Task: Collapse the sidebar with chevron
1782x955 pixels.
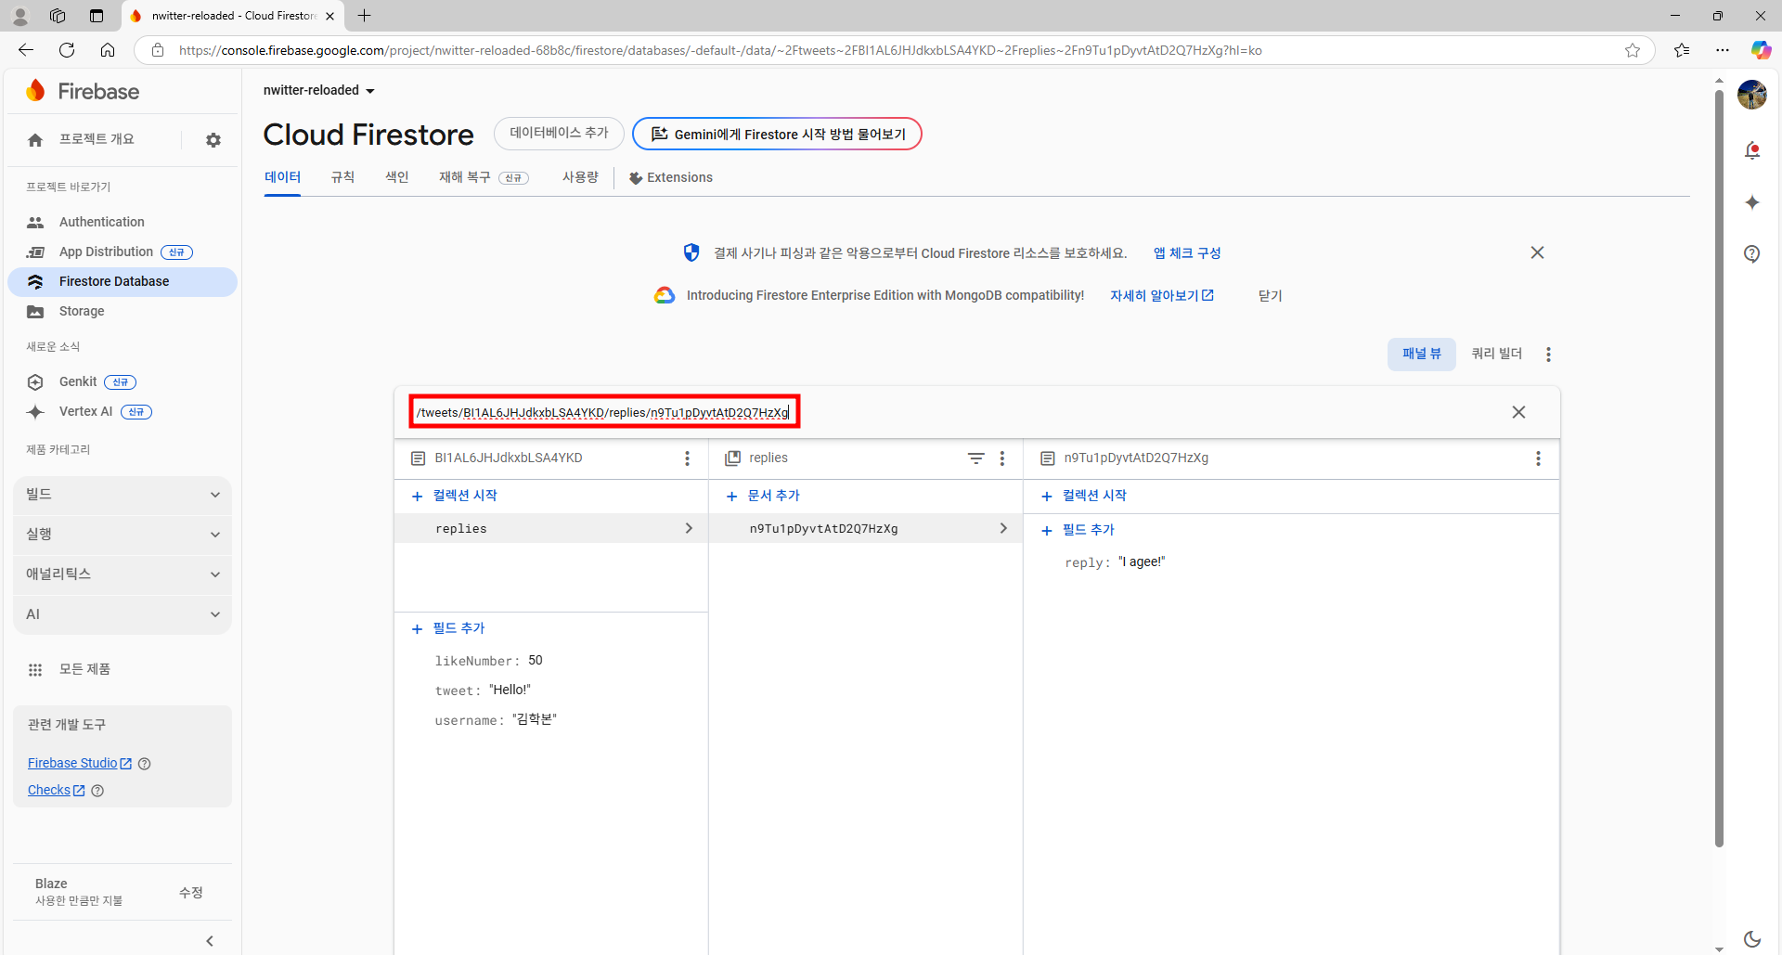Action: pyautogui.click(x=210, y=941)
